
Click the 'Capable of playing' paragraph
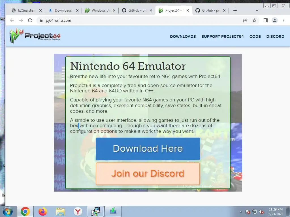coord(146,105)
